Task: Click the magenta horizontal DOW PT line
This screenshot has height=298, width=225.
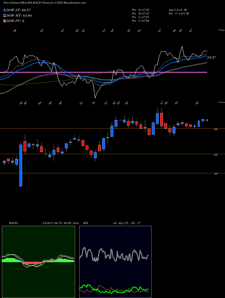Action: click(x=103, y=72)
